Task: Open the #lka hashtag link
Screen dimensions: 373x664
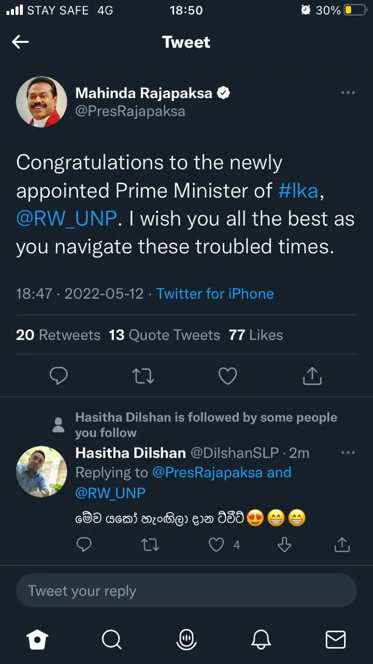Action: tap(298, 191)
